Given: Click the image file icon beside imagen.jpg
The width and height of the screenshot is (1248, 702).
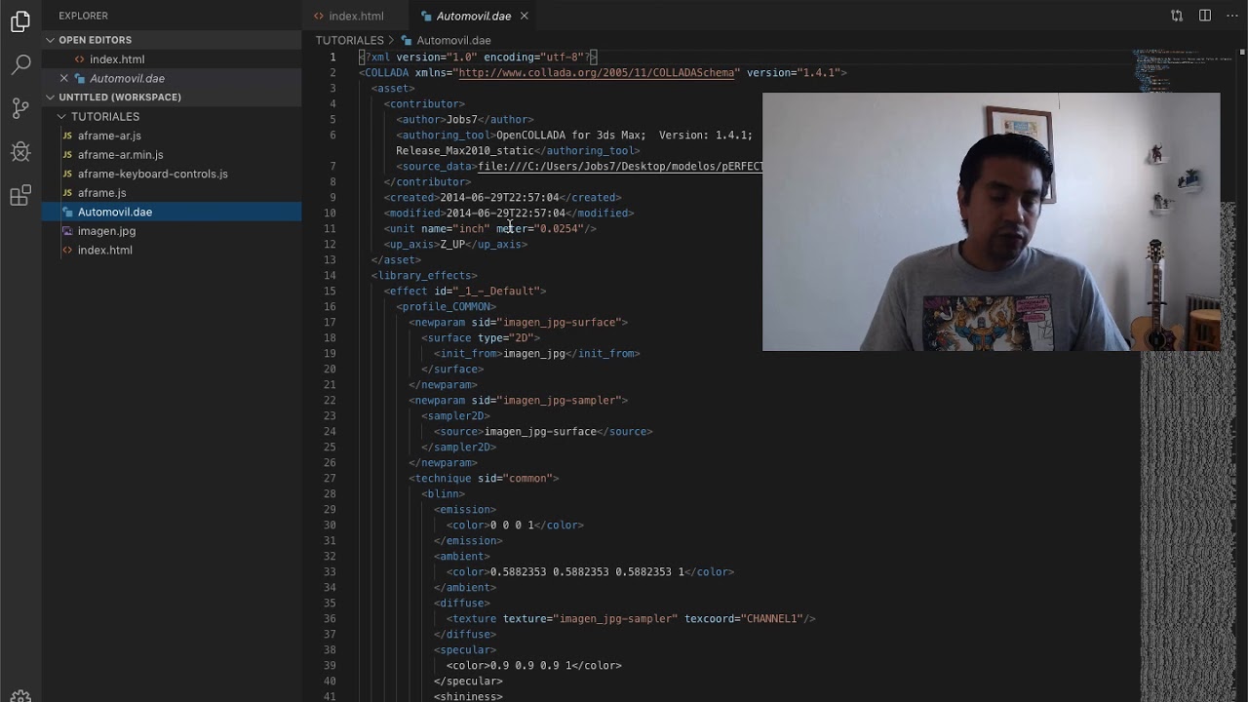Looking at the screenshot, I should [67, 231].
